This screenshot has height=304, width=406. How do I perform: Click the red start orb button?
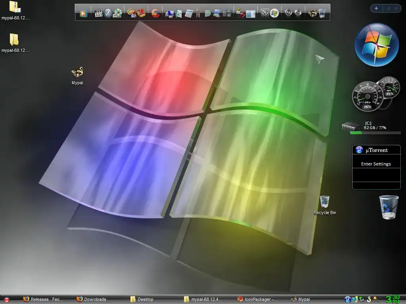click(x=6, y=300)
